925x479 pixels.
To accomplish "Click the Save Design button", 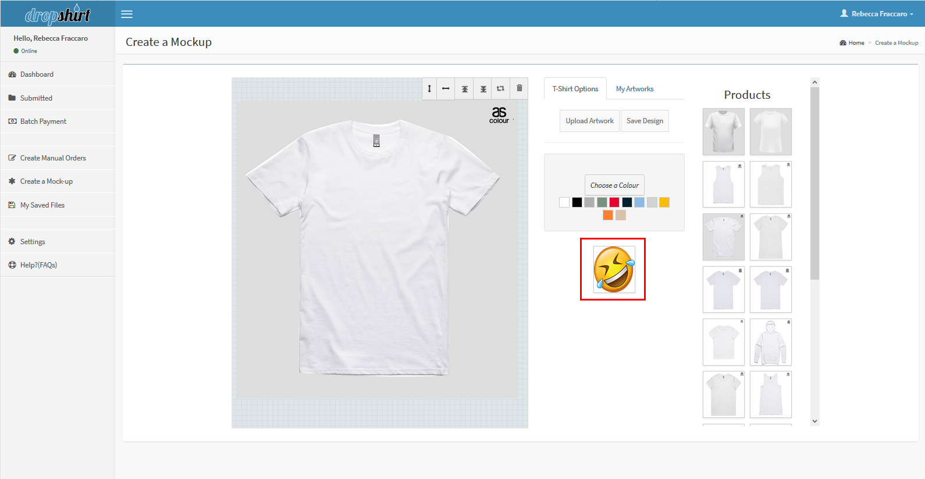I will click(x=645, y=121).
